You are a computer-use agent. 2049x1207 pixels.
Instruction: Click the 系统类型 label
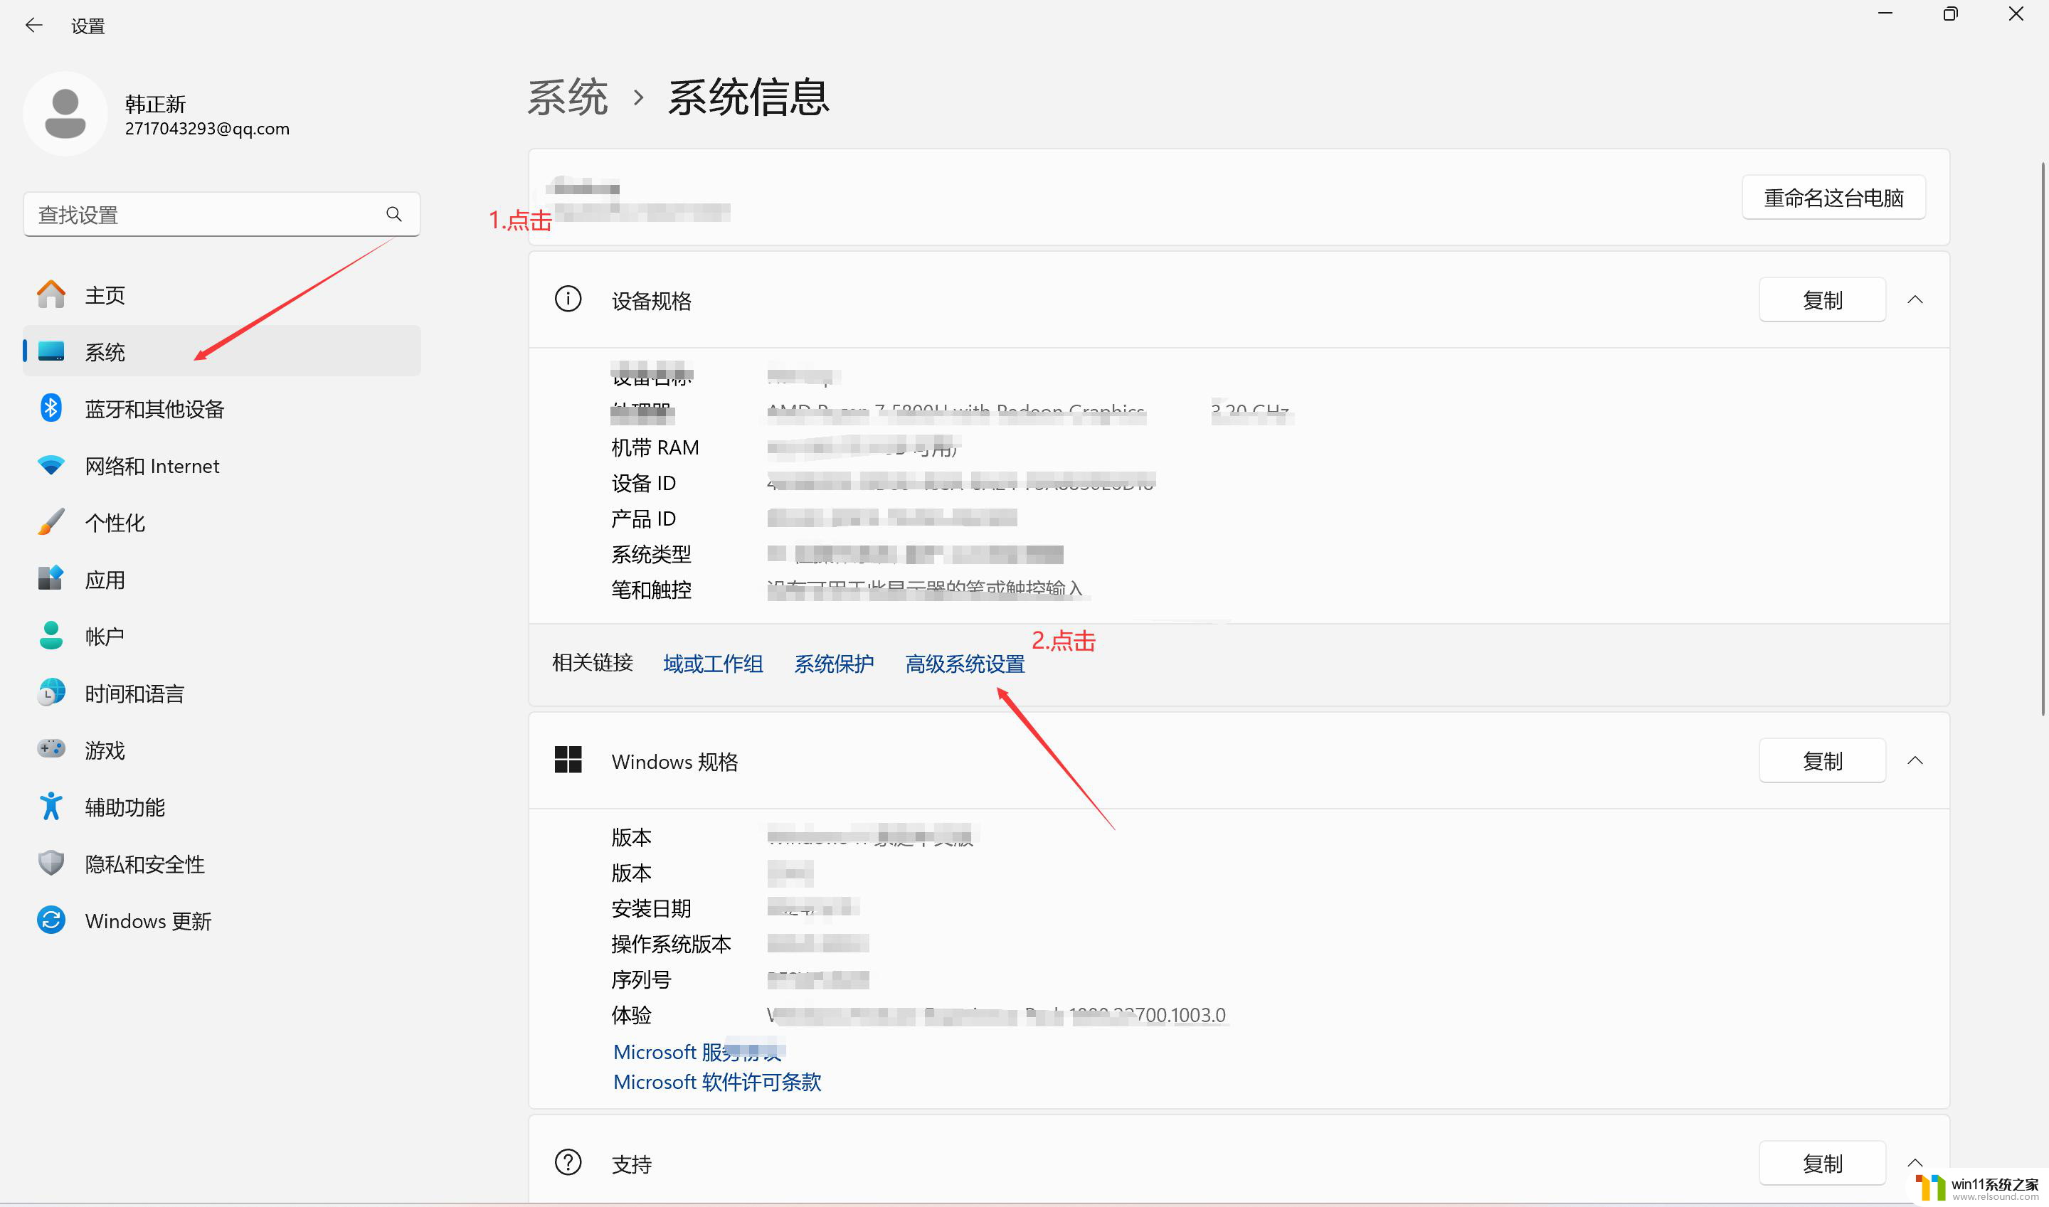coord(651,555)
